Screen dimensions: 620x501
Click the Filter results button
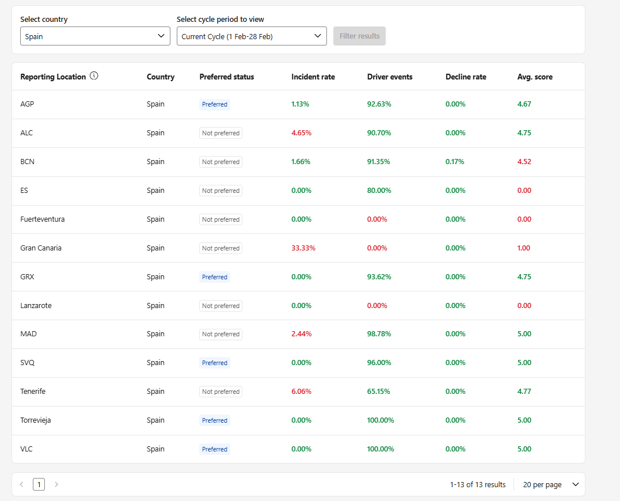(359, 36)
